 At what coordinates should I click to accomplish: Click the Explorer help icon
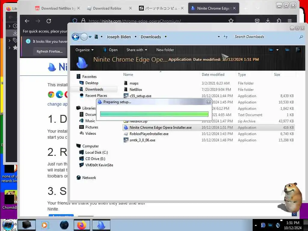click(x=298, y=50)
